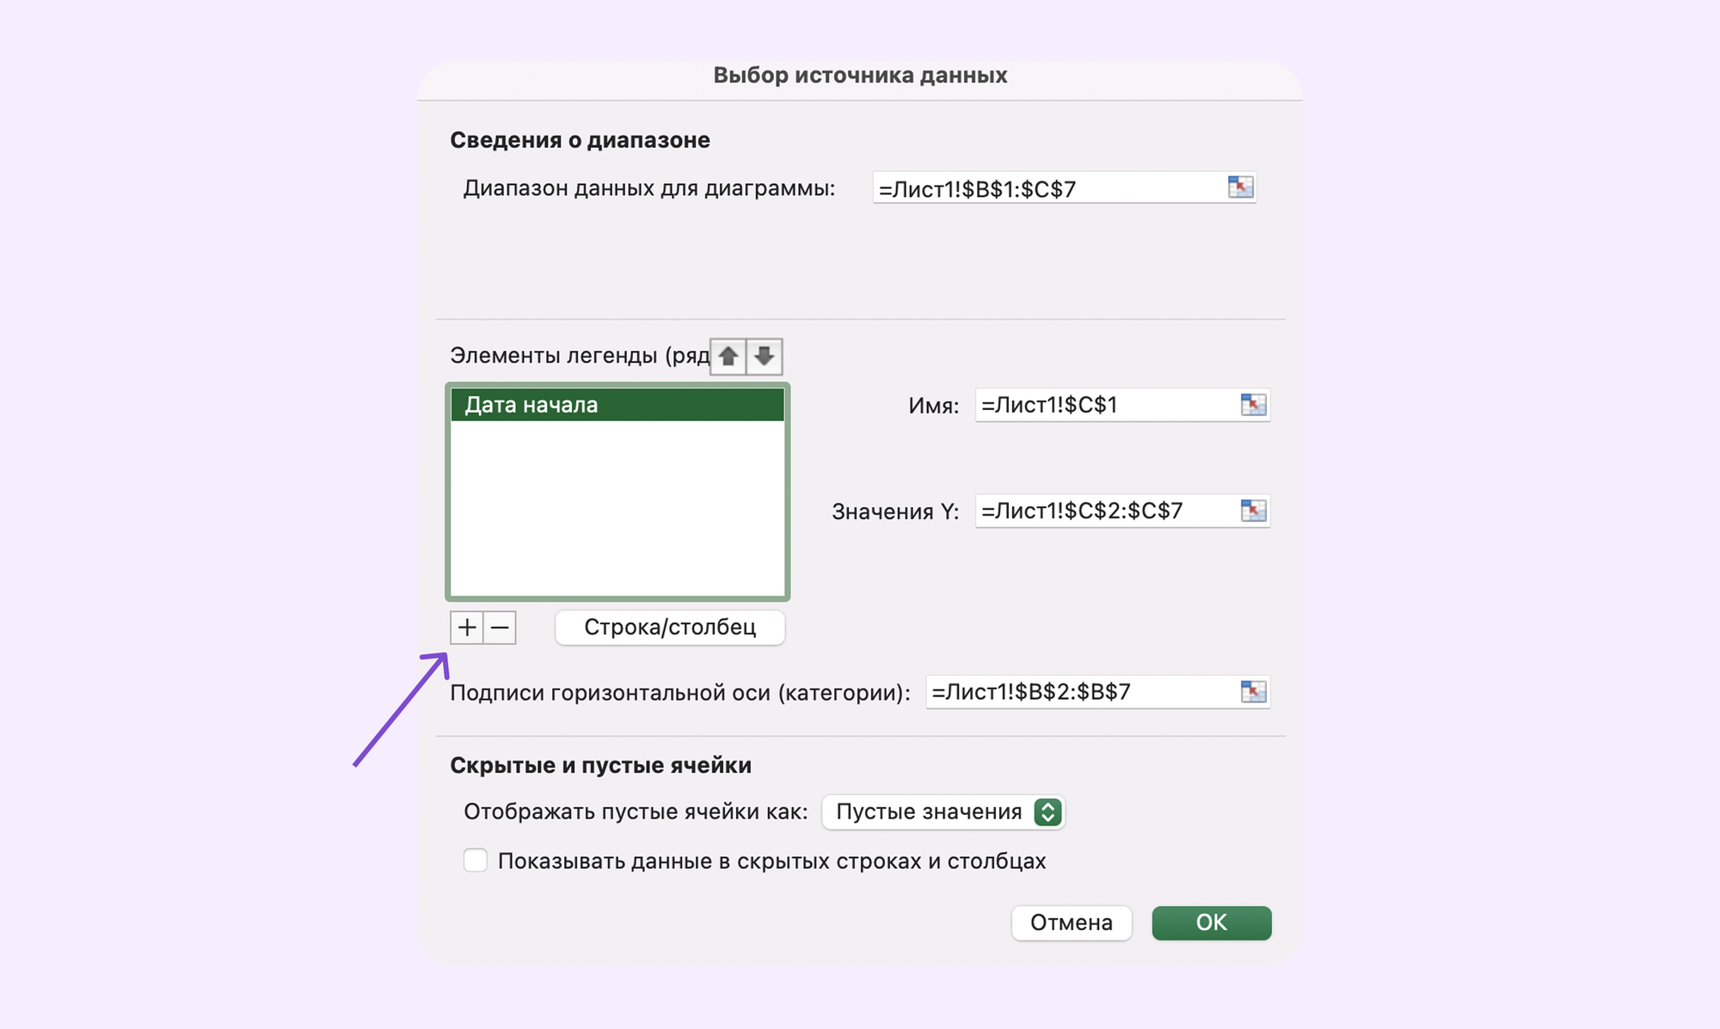Remove selected series with minus button

click(x=500, y=628)
